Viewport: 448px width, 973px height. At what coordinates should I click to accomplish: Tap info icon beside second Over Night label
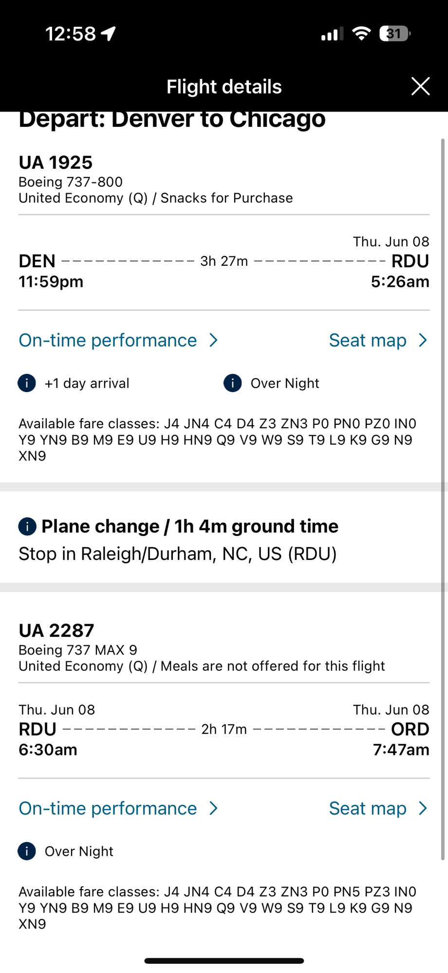27,852
